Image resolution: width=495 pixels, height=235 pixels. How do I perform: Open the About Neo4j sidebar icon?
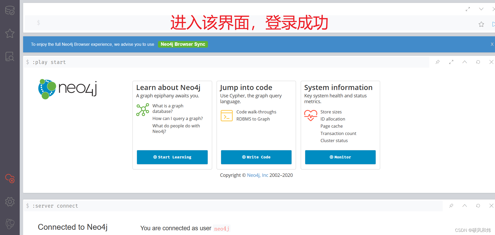tap(10, 224)
